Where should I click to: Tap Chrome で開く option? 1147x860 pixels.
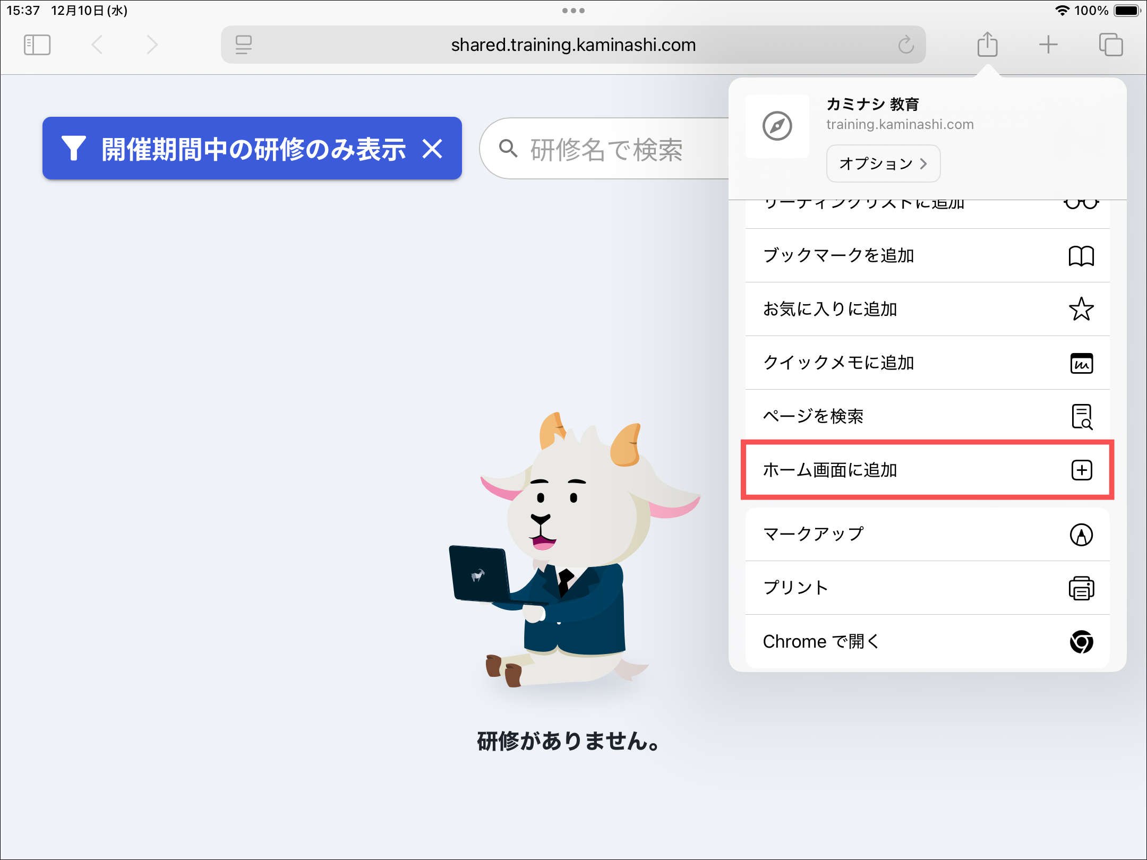point(927,642)
